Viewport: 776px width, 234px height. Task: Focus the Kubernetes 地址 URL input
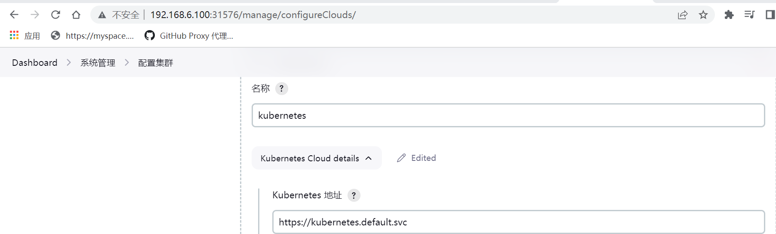point(518,222)
